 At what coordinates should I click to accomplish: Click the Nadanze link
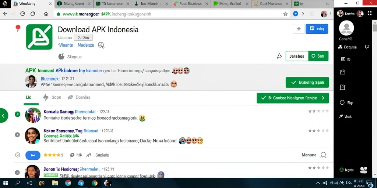(x=86, y=45)
